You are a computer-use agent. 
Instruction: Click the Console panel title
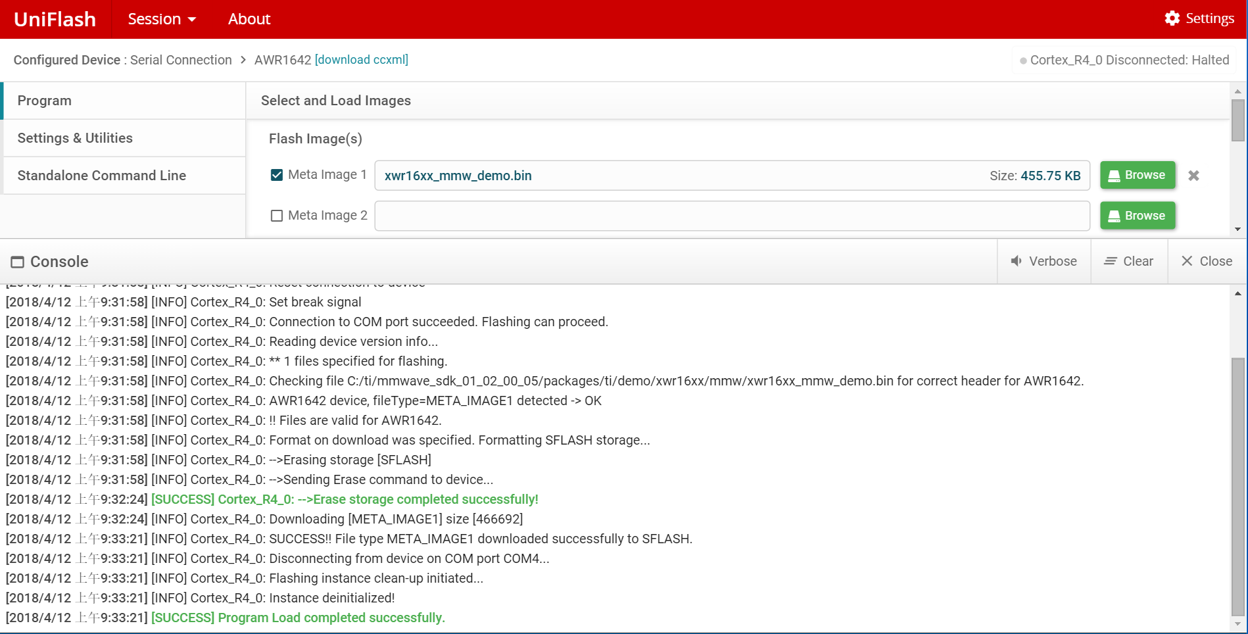pyautogui.click(x=59, y=262)
